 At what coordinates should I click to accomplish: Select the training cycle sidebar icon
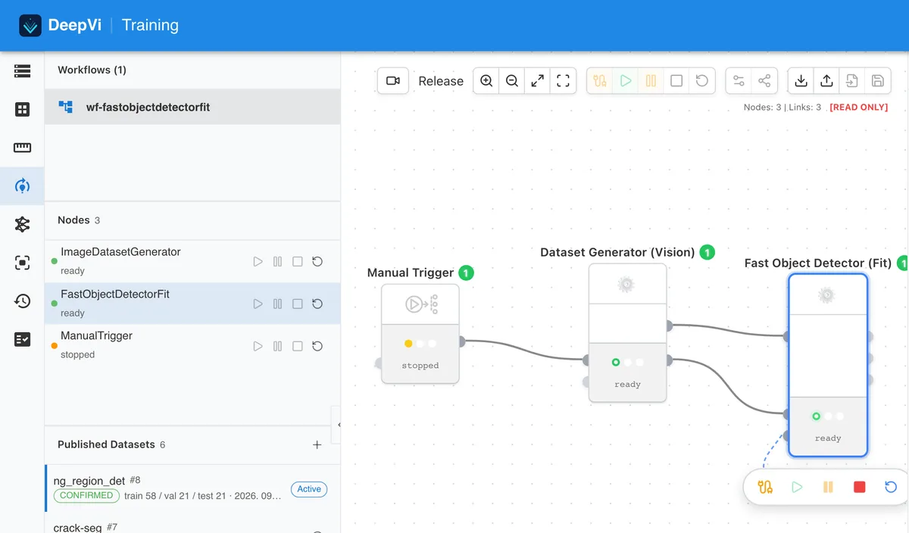click(x=22, y=185)
